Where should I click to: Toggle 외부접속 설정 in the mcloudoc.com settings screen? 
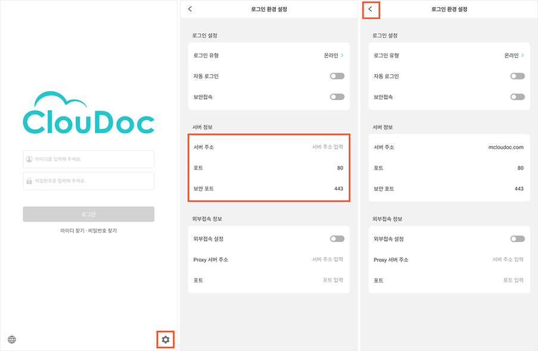pos(517,239)
